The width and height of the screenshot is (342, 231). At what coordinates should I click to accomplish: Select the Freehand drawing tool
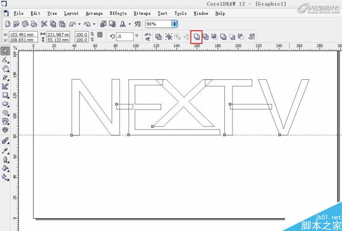(x=5, y=77)
